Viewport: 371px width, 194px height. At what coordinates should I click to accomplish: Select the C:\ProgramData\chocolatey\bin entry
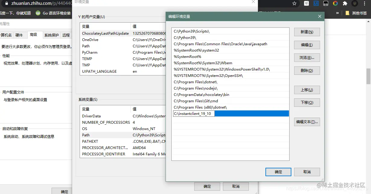[230, 95]
